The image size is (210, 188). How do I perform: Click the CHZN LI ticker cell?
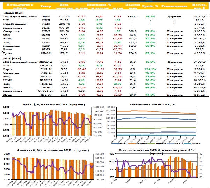[46, 66]
